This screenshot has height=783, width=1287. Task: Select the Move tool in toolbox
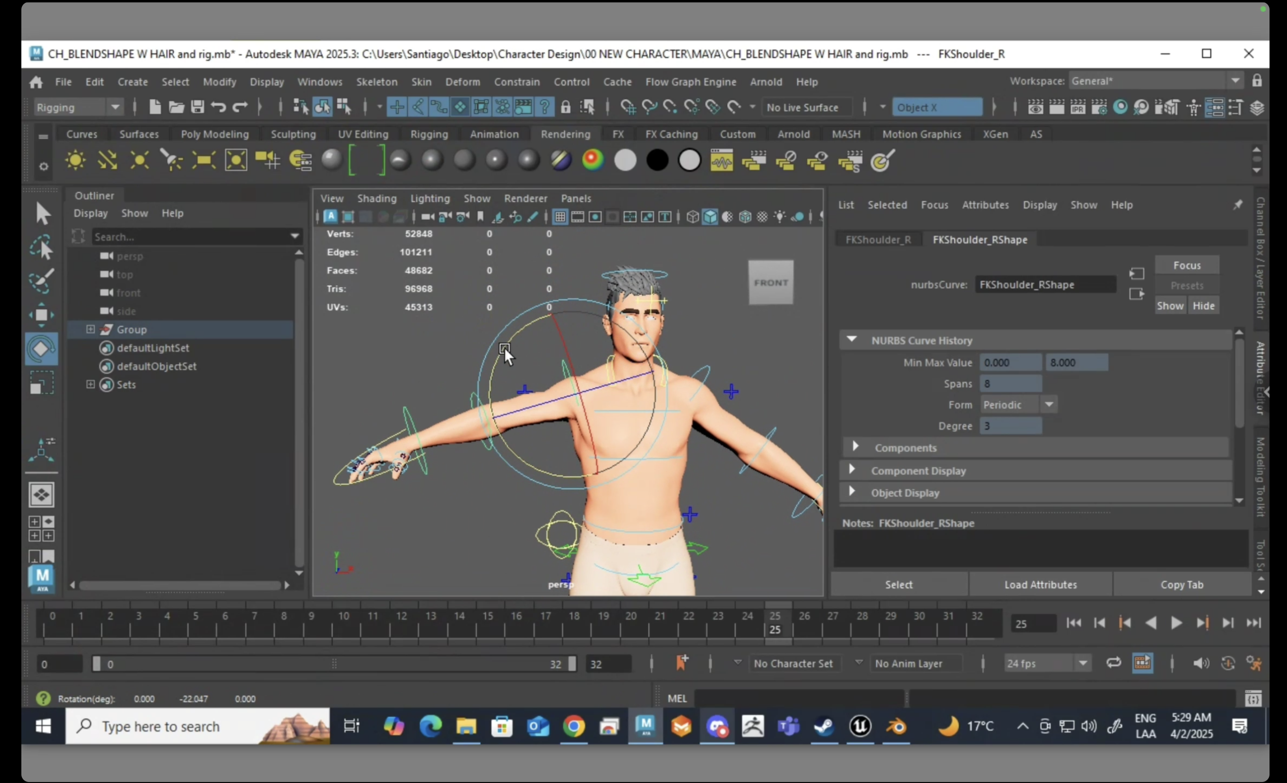[41, 315]
